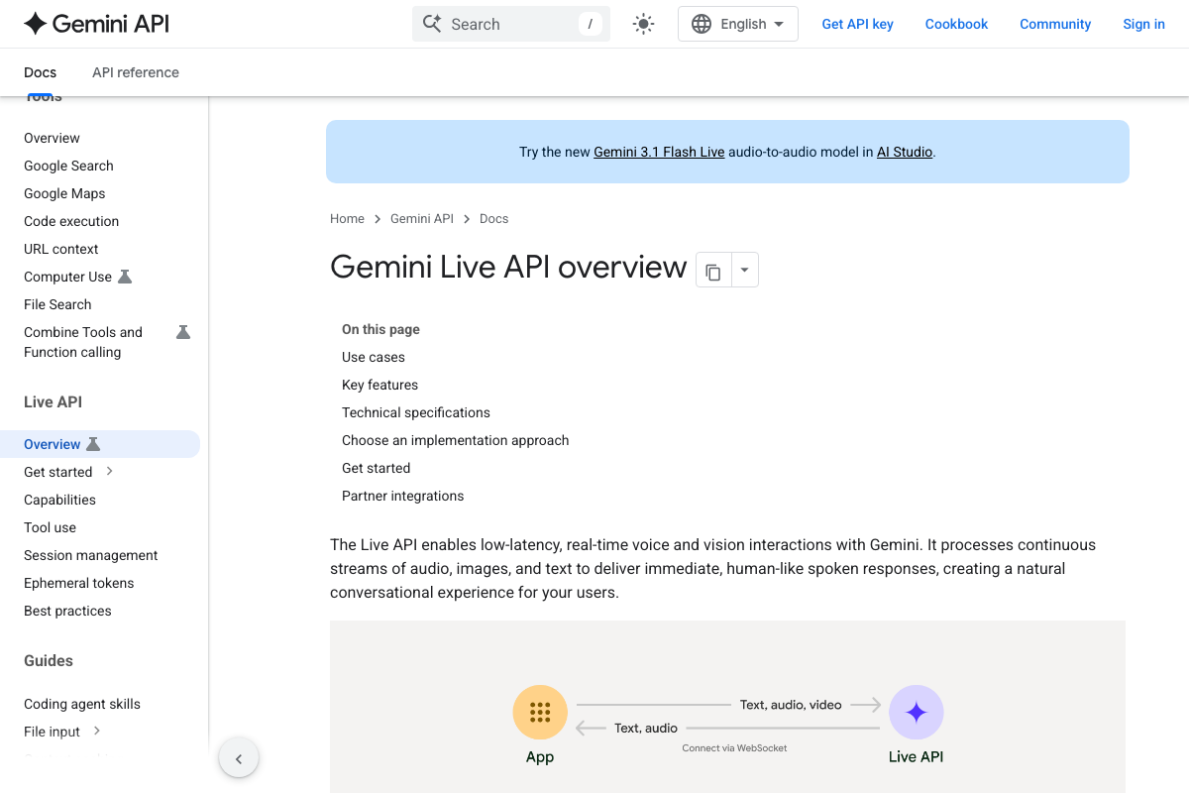Open the dropdown arrow next to the copy button
The image size is (1189, 793).
coord(743,270)
